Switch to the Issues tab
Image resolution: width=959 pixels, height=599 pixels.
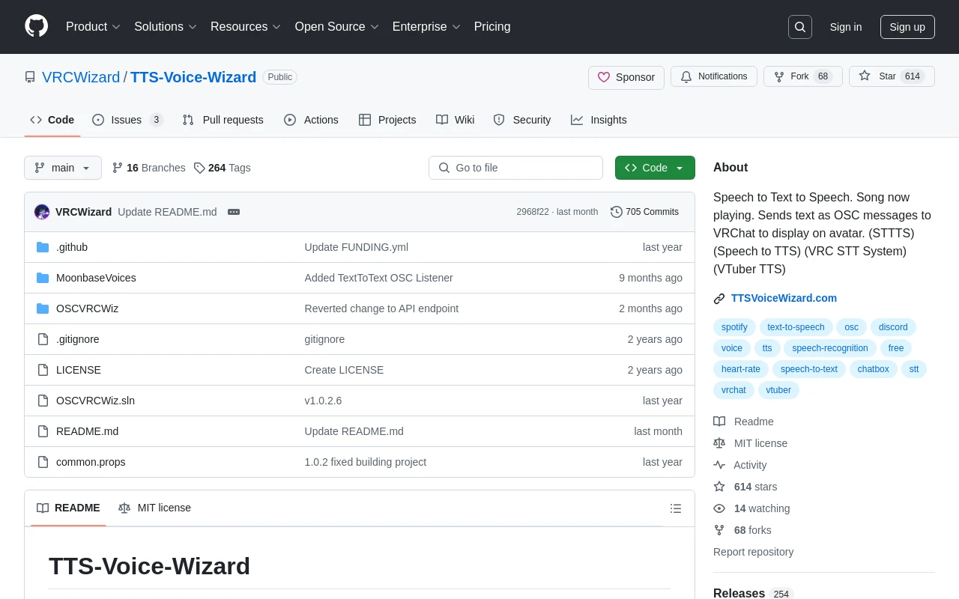(127, 120)
